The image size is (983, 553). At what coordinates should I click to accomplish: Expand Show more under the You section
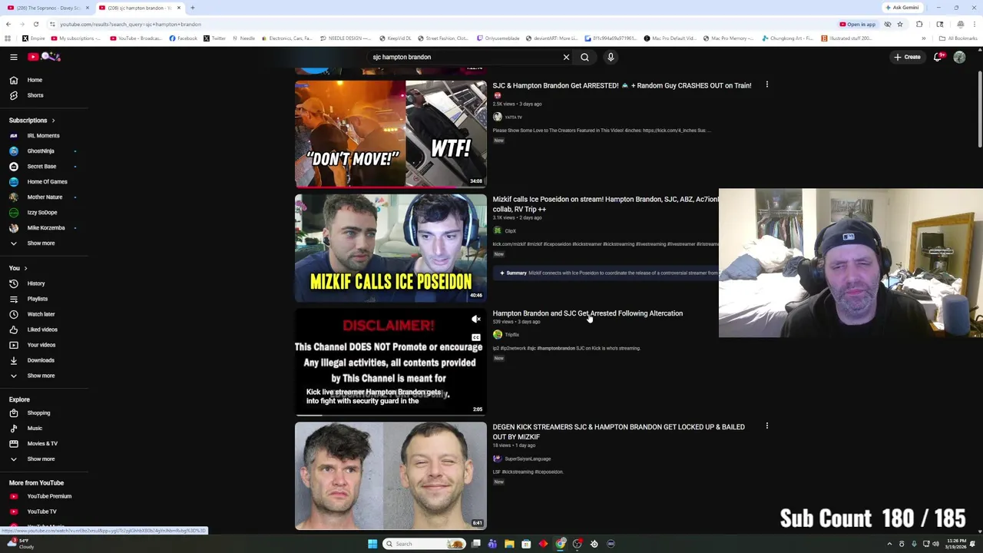coord(41,376)
